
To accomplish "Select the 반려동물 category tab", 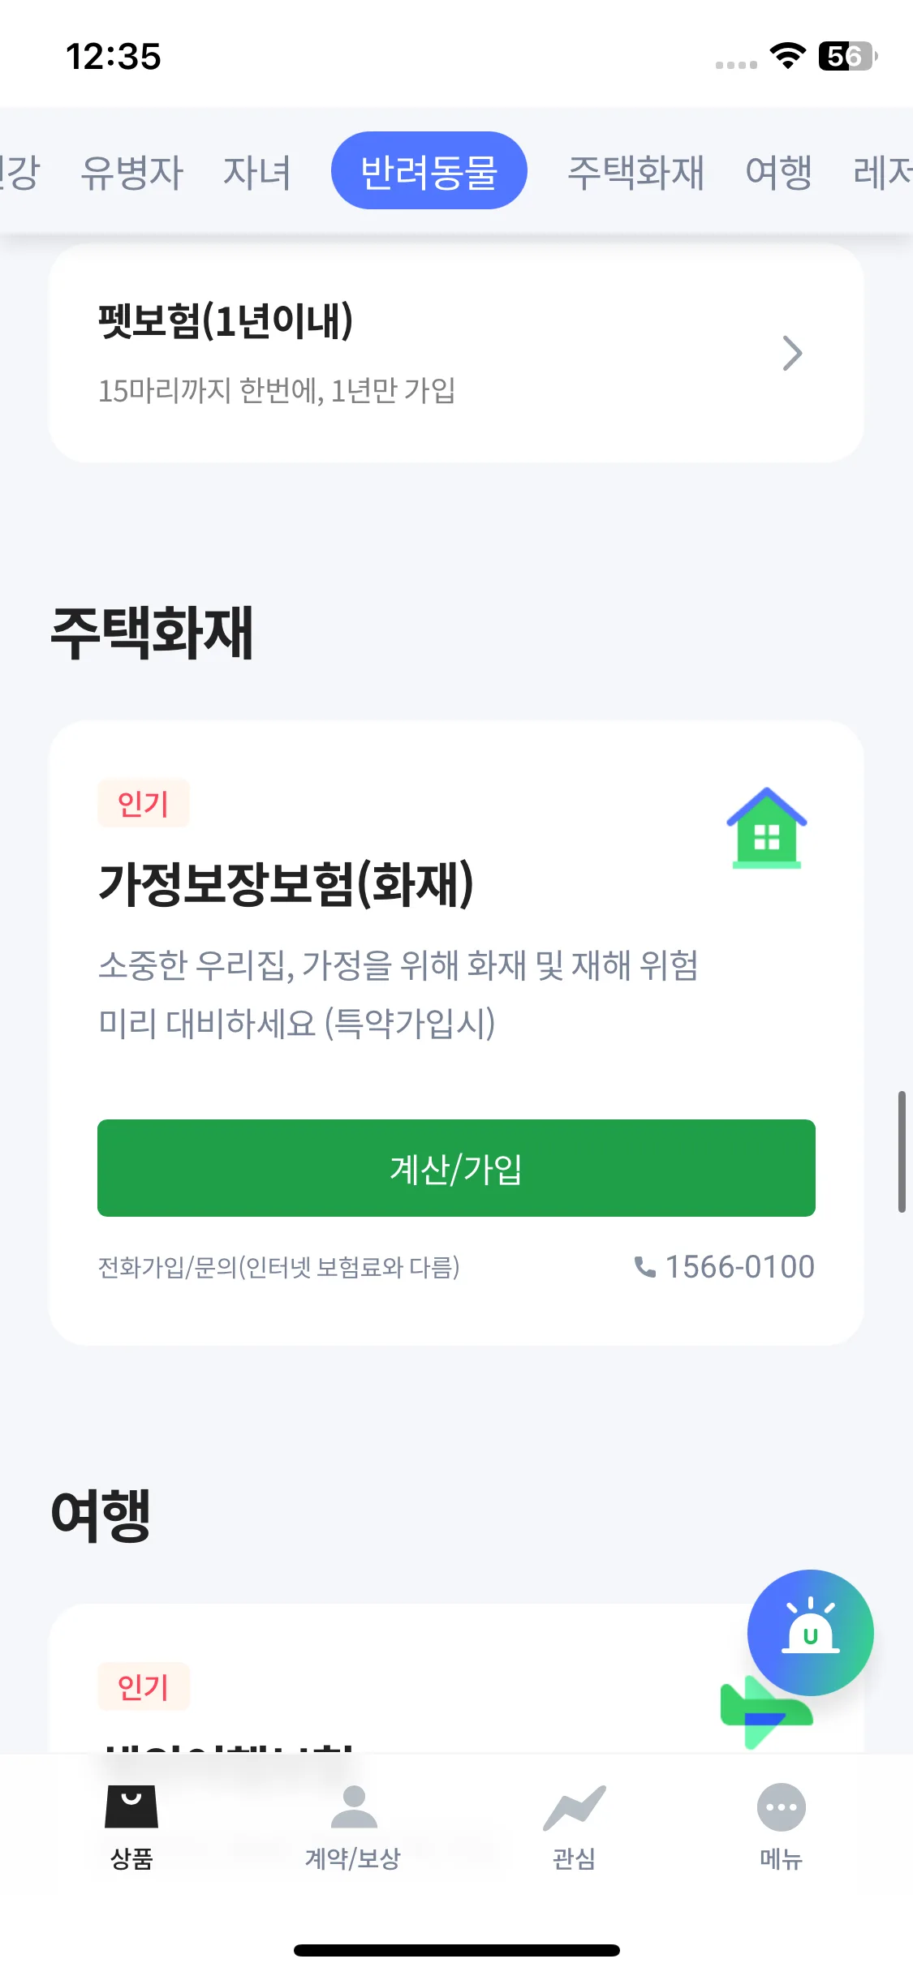I will coord(429,170).
